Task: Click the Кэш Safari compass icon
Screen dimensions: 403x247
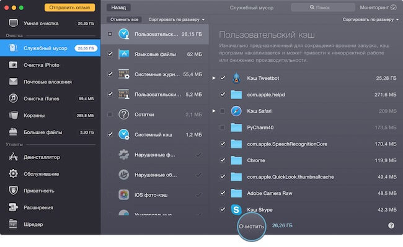Action: tap(236, 111)
